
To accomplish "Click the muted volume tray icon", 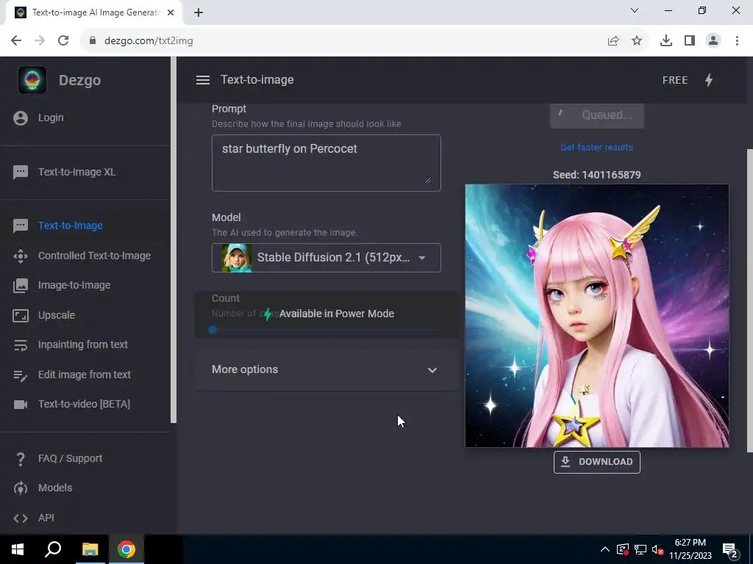I will click(x=658, y=549).
